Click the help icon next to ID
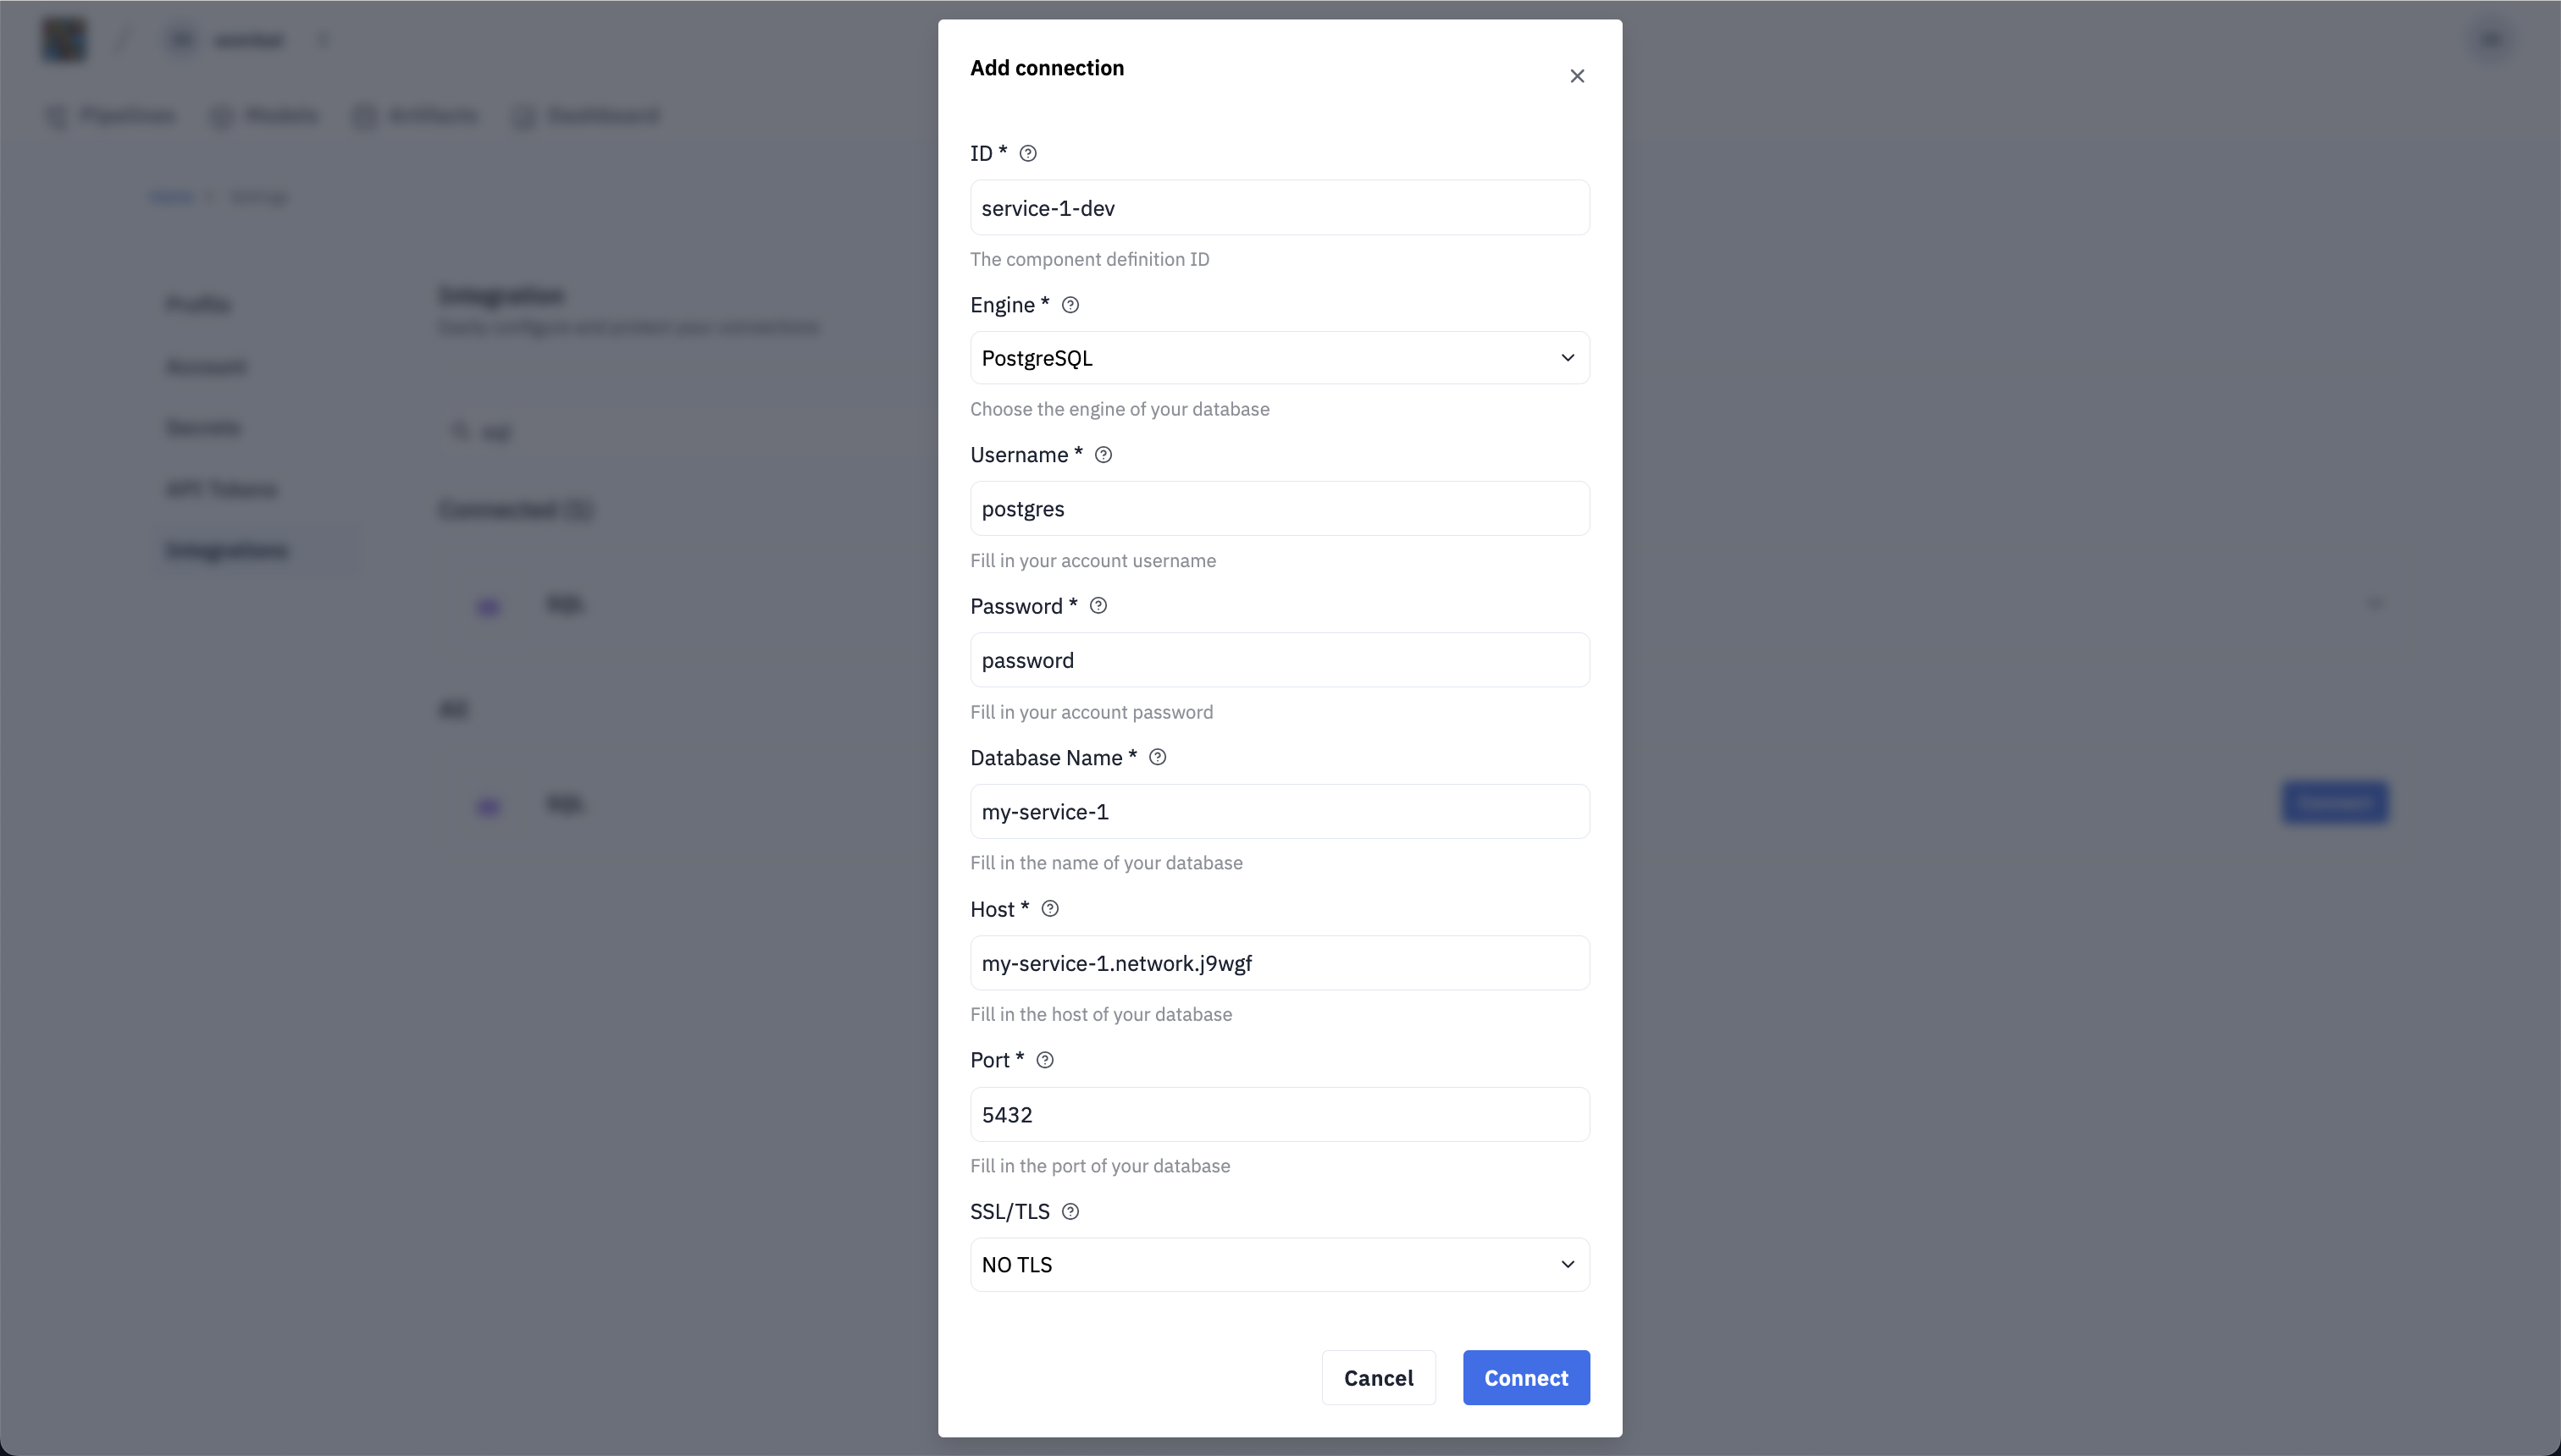 [1027, 153]
